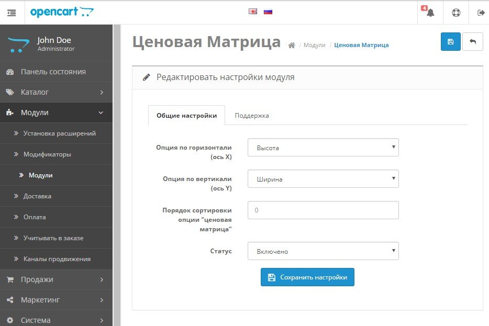Collapse the sidebar with the menu toggle icon

click(x=12, y=13)
